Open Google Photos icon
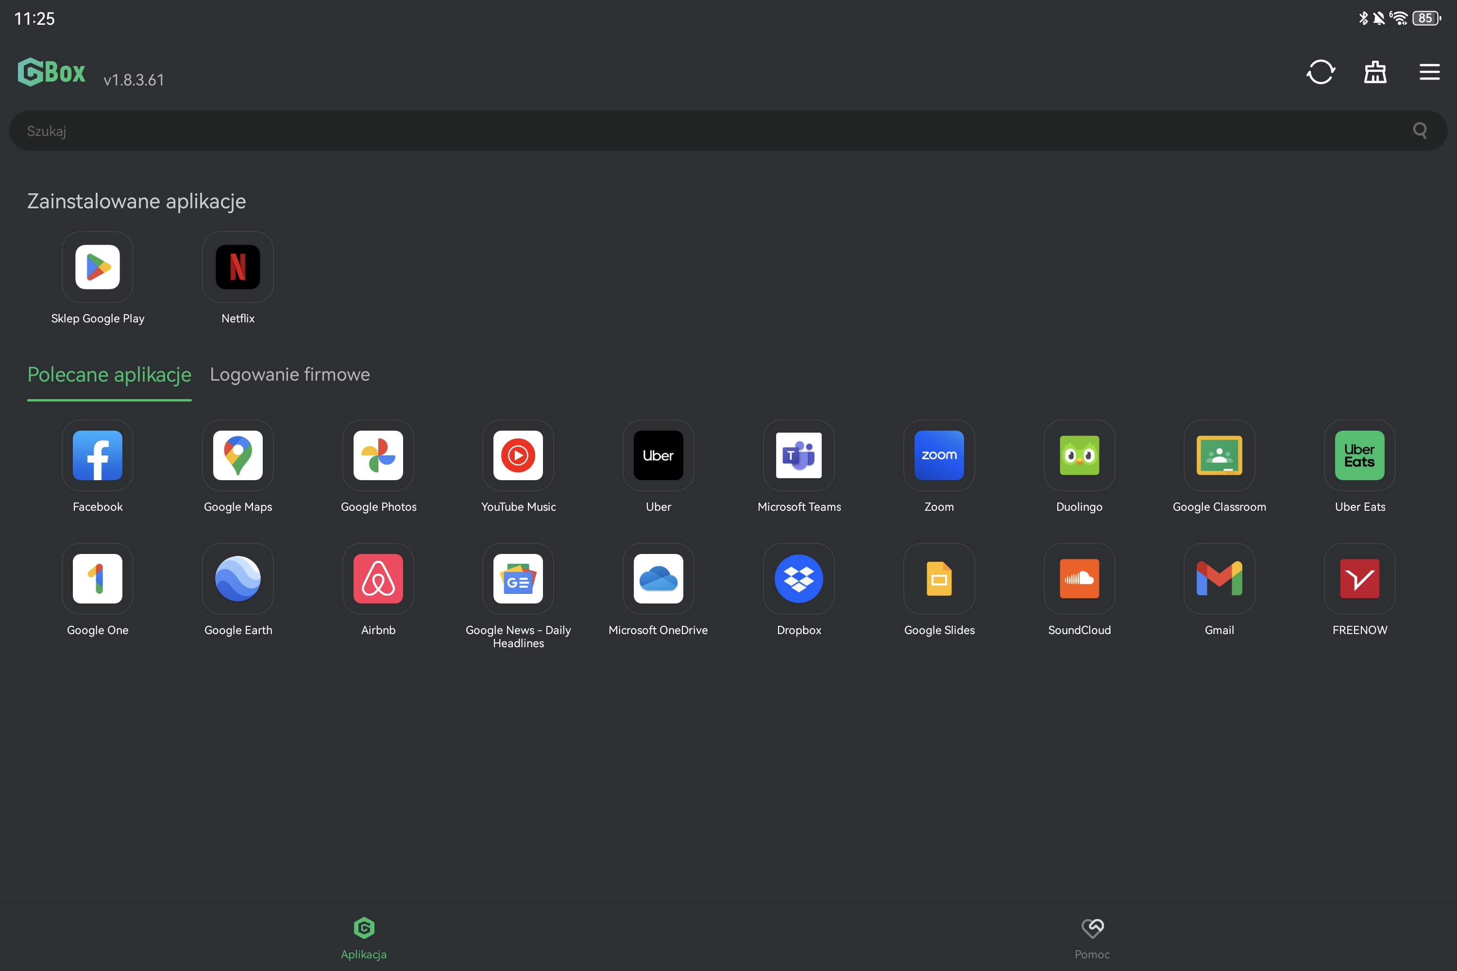1457x971 pixels. (378, 455)
